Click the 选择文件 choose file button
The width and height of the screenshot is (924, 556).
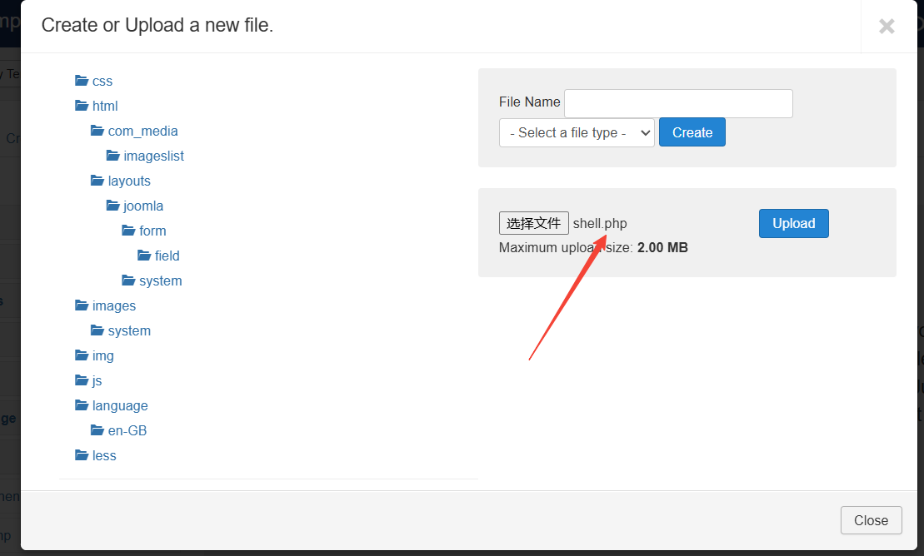(534, 223)
